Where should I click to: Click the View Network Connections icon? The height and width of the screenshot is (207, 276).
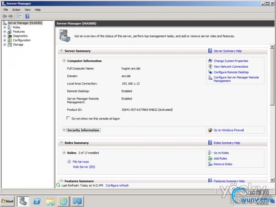coord(210,66)
